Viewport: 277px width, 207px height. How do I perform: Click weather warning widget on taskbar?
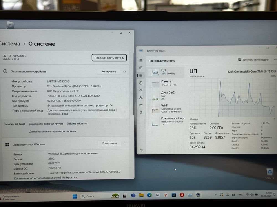(x=10, y=198)
